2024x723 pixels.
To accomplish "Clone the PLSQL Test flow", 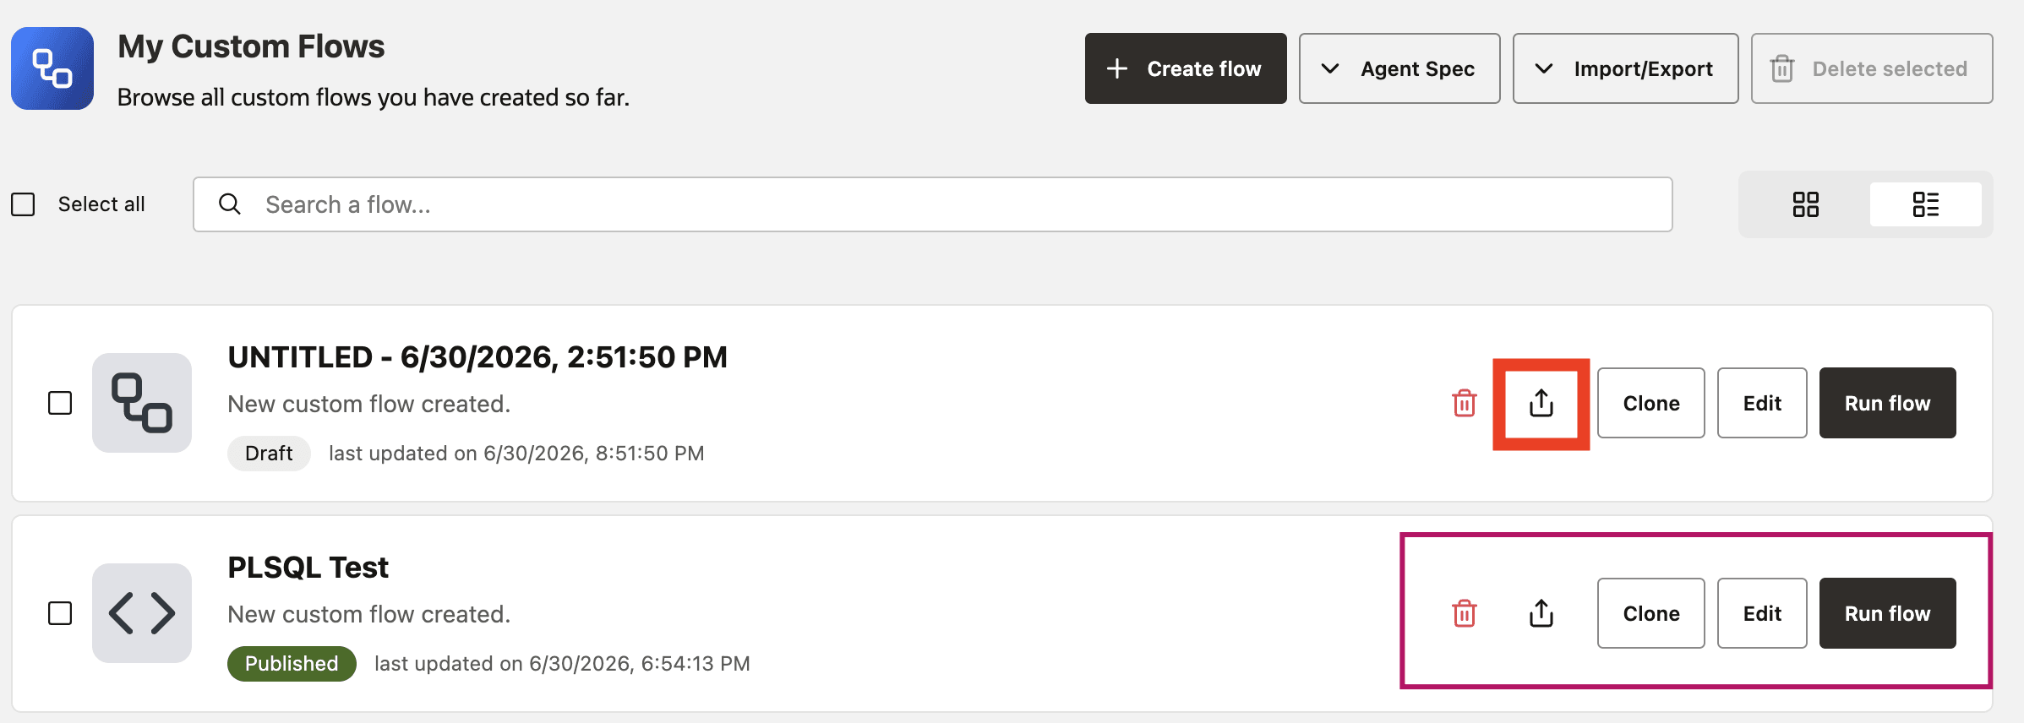I will (1650, 613).
